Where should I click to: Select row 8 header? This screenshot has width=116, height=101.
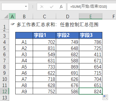5,66
